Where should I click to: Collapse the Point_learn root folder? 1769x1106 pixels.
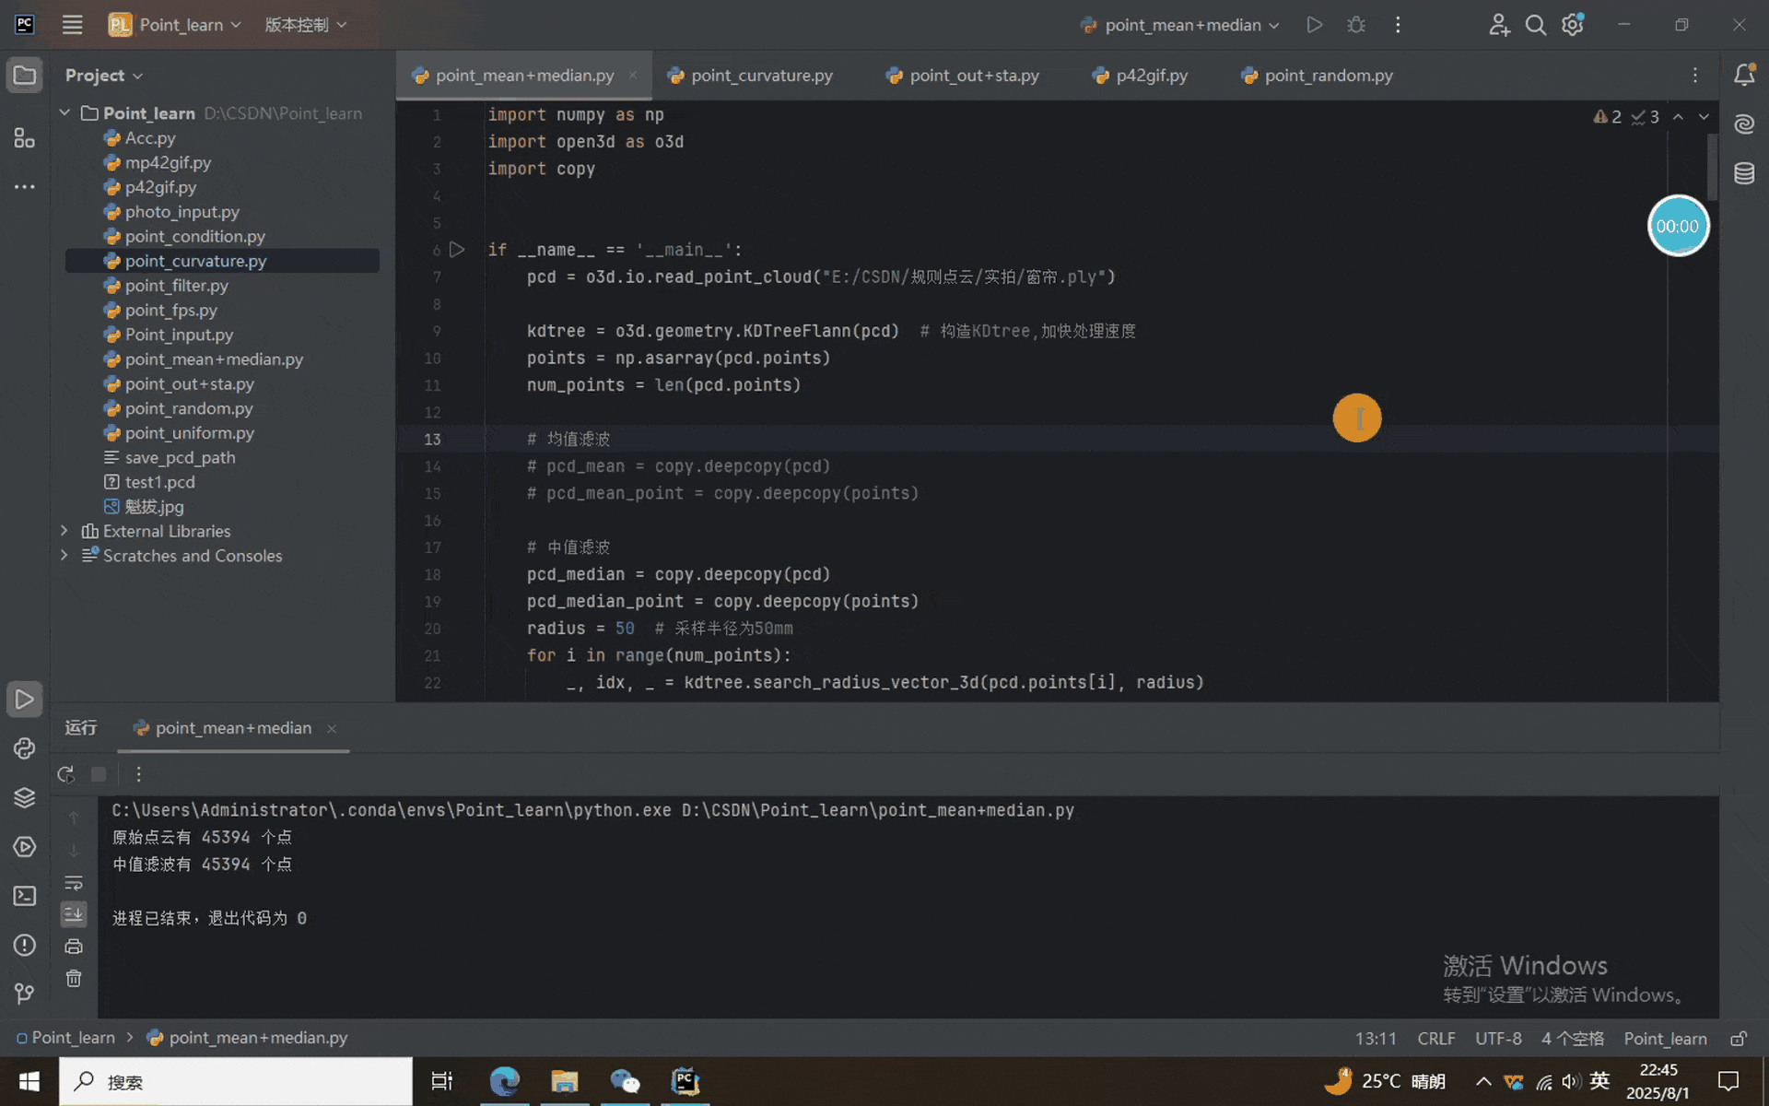pos(64,113)
